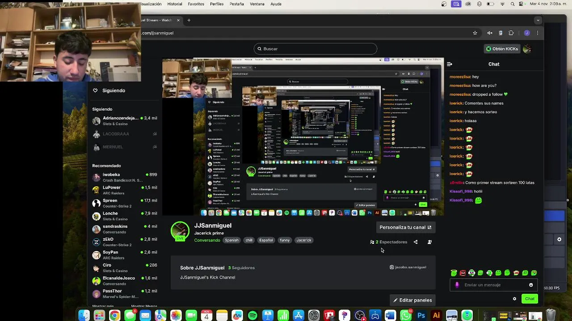Open the Pestaña menu
Viewport: 572px width, 321px height.
click(237, 4)
